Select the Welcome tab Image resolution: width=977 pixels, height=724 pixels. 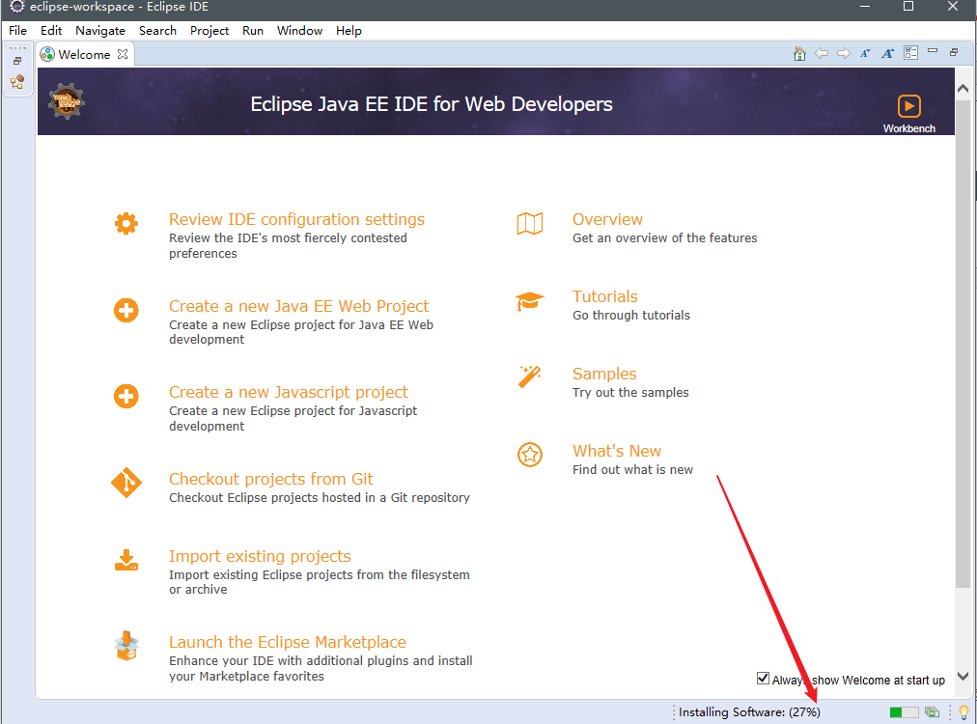[84, 54]
